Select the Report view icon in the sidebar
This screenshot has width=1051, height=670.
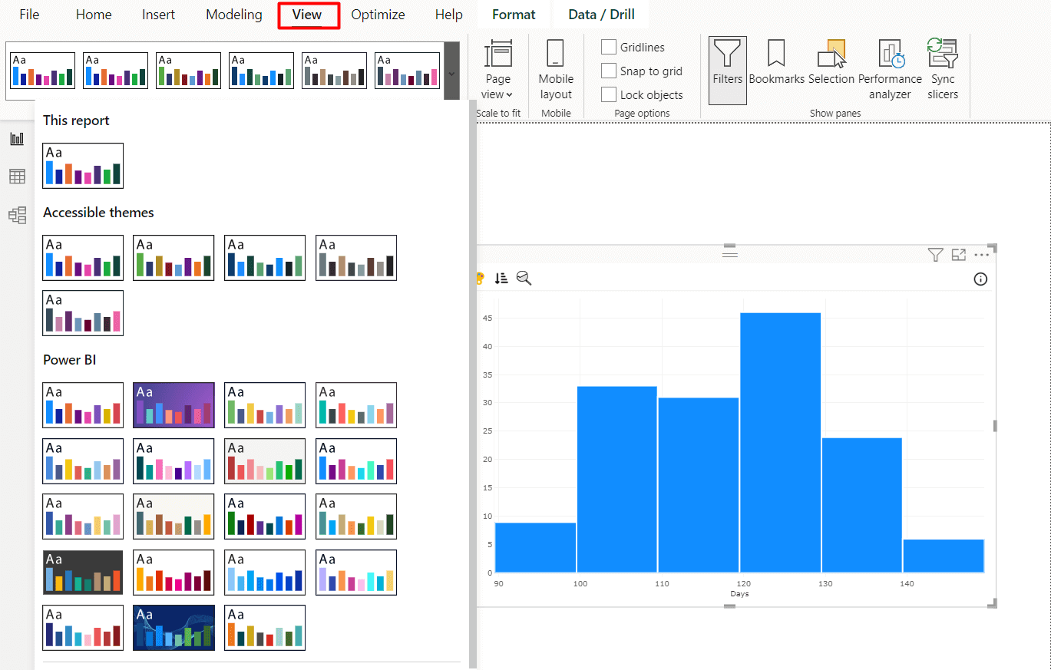pos(17,138)
